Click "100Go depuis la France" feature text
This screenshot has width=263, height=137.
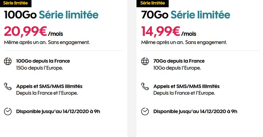[x=43, y=61]
